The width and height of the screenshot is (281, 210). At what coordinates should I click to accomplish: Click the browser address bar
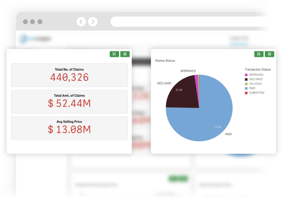point(190,22)
